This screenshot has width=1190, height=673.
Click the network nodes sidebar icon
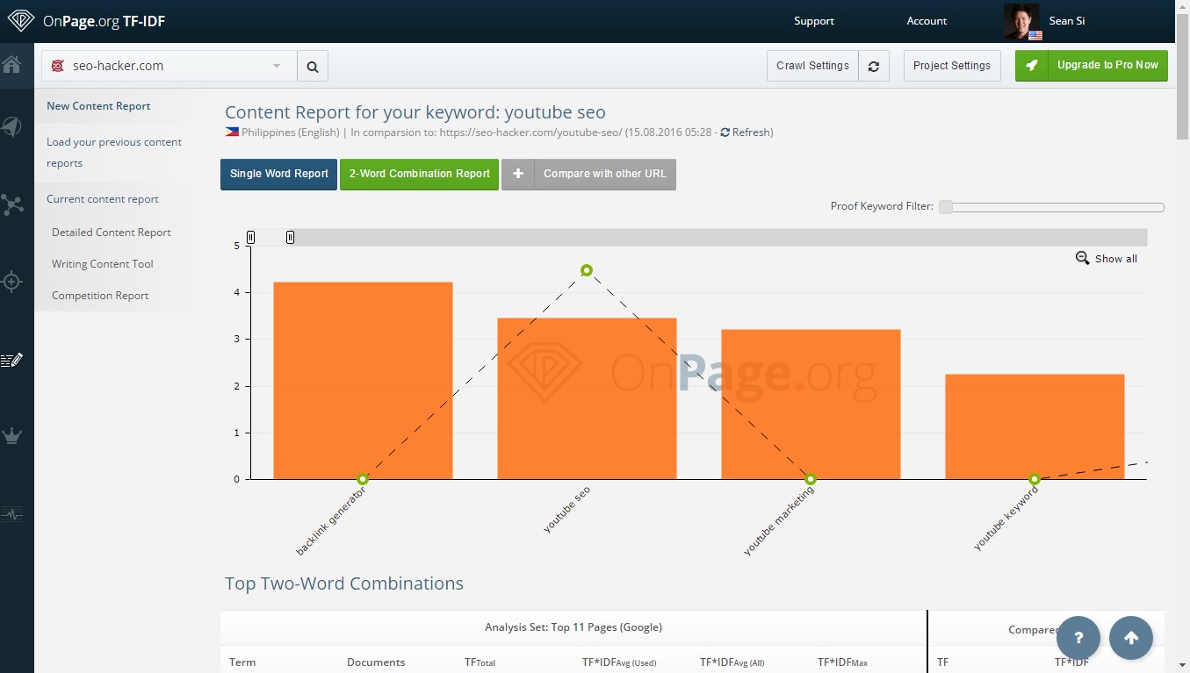click(x=12, y=205)
